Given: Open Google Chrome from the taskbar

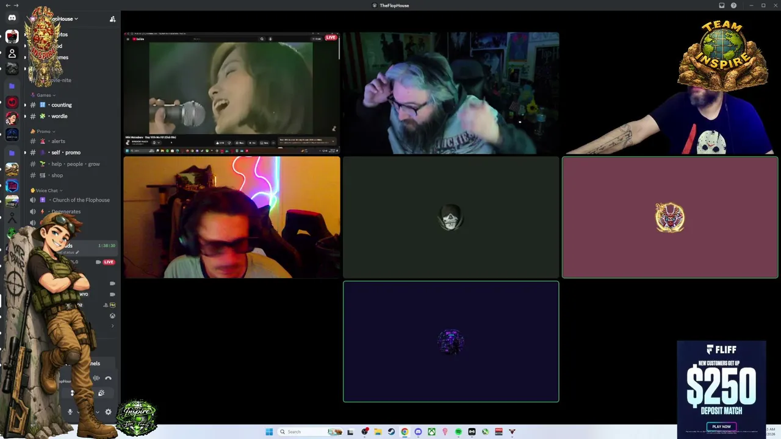Looking at the screenshot, I should [405, 432].
